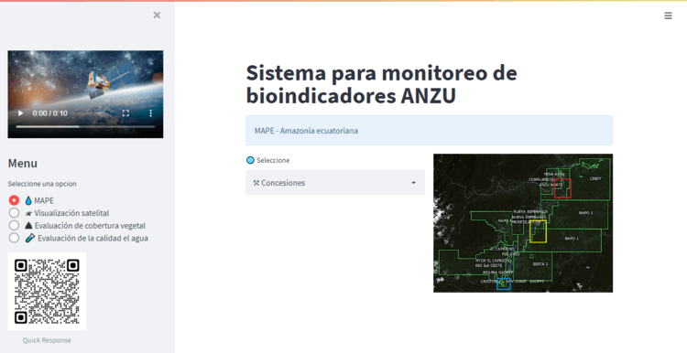Click the 'Sistema para monitoreo de bioindicadores ANZU' title

point(381,84)
